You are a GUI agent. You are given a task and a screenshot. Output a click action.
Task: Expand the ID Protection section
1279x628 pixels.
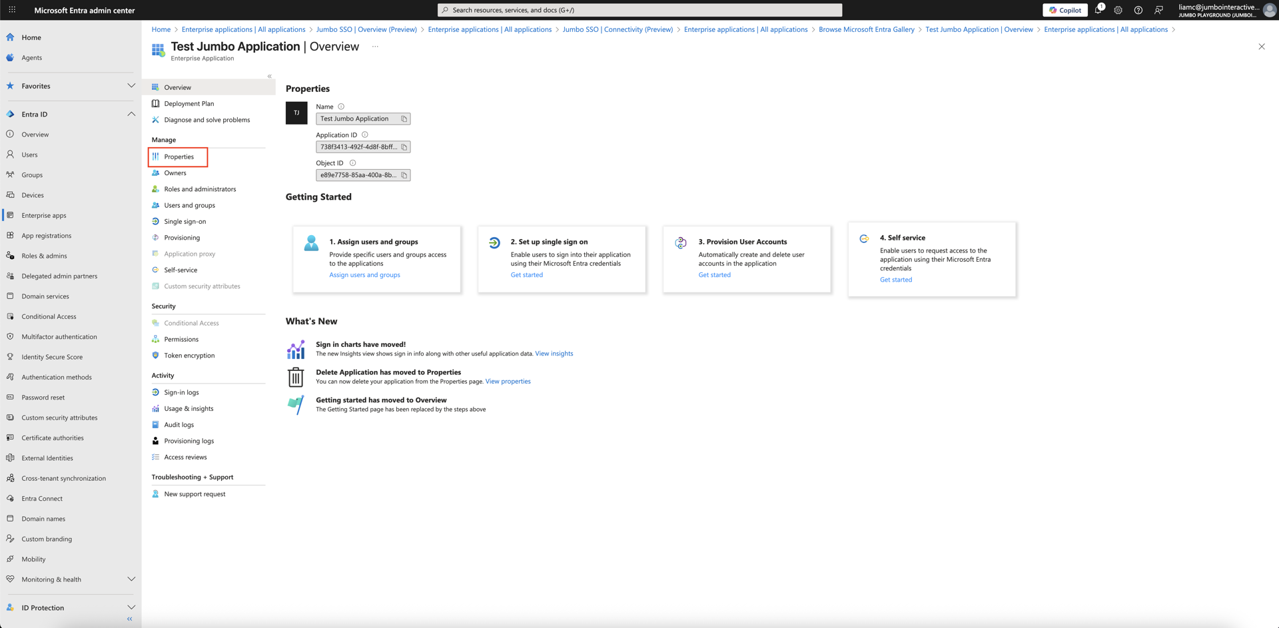click(x=131, y=608)
